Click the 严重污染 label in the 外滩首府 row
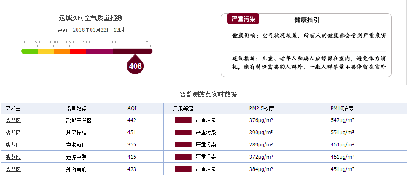 click(206, 170)
